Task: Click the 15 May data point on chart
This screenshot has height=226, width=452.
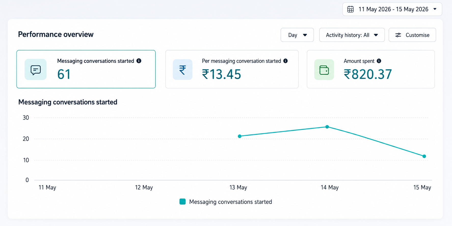Action: coord(424,156)
